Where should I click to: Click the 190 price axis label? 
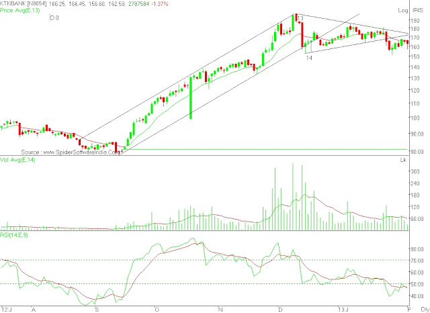[415, 21]
